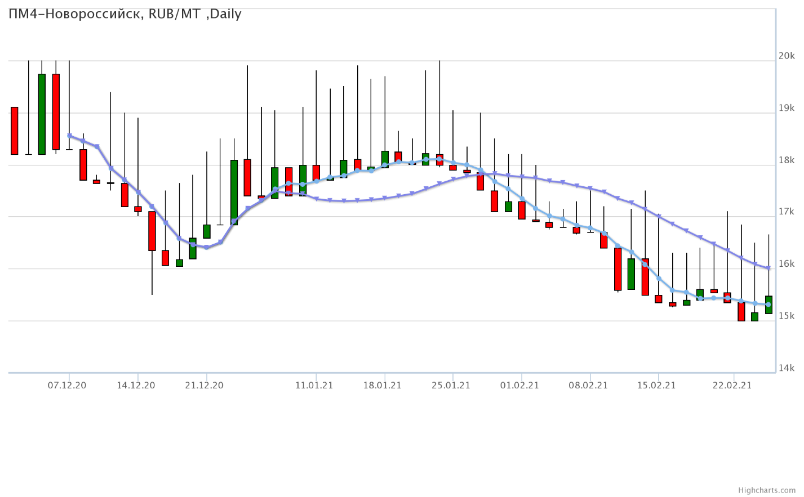
Task: Select the 07.12.20 date axis label
Action: click(67, 386)
